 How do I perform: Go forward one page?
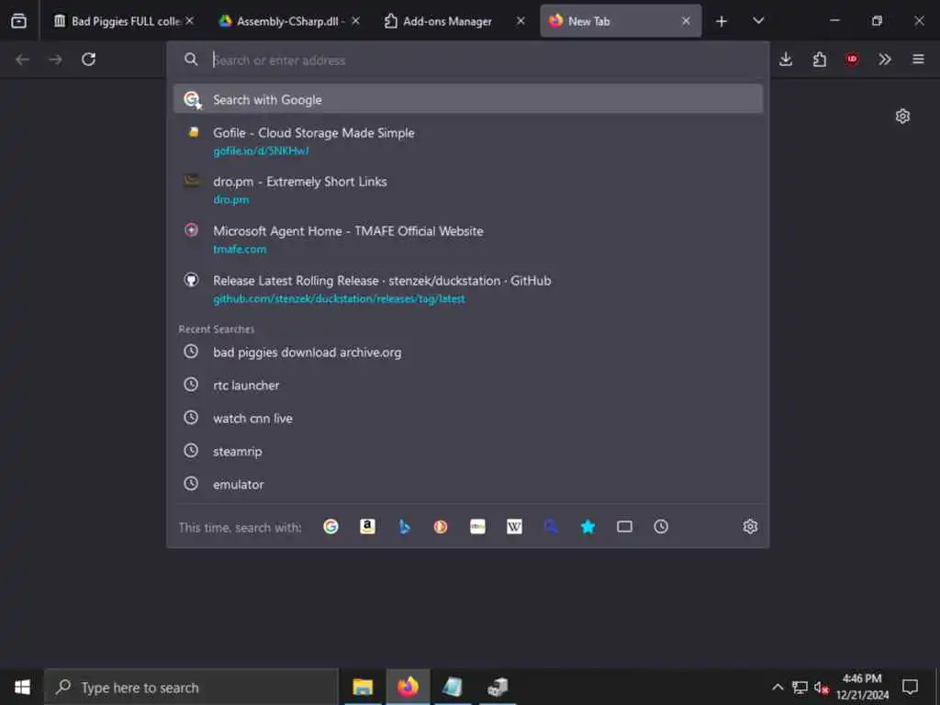pyautogui.click(x=55, y=60)
